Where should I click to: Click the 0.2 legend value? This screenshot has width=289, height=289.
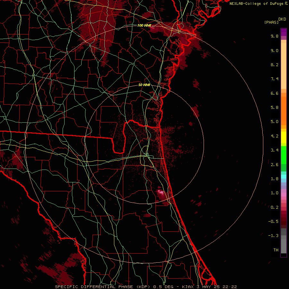pos(275,207)
